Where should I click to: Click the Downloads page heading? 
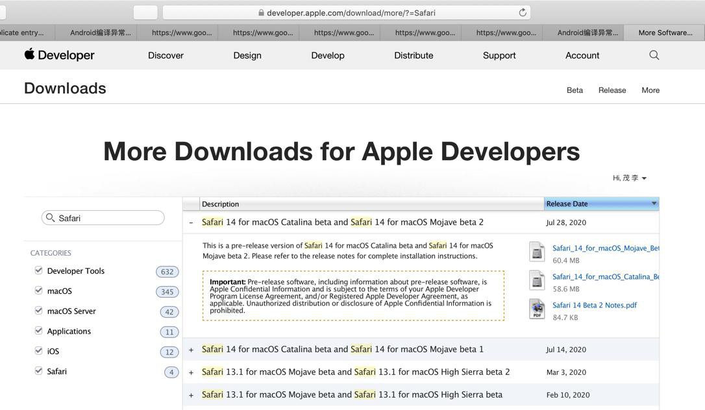[65, 88]
